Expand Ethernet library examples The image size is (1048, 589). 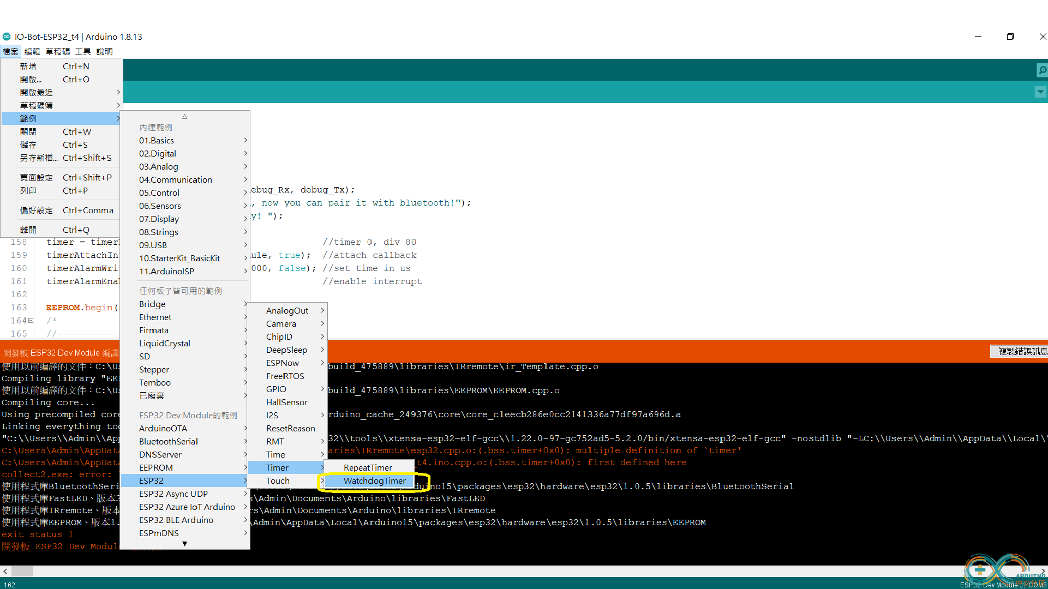pyautogui.click(x=185, y=317)
